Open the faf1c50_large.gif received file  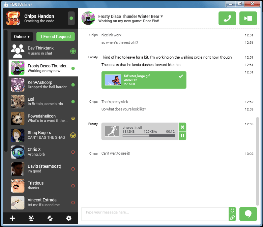click(x=144, y=80)
